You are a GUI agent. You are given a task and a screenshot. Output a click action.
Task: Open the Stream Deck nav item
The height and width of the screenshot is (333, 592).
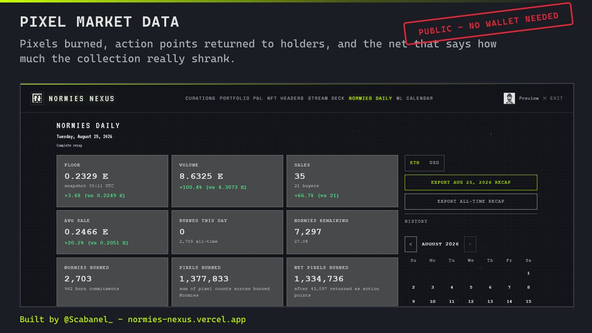326,98
